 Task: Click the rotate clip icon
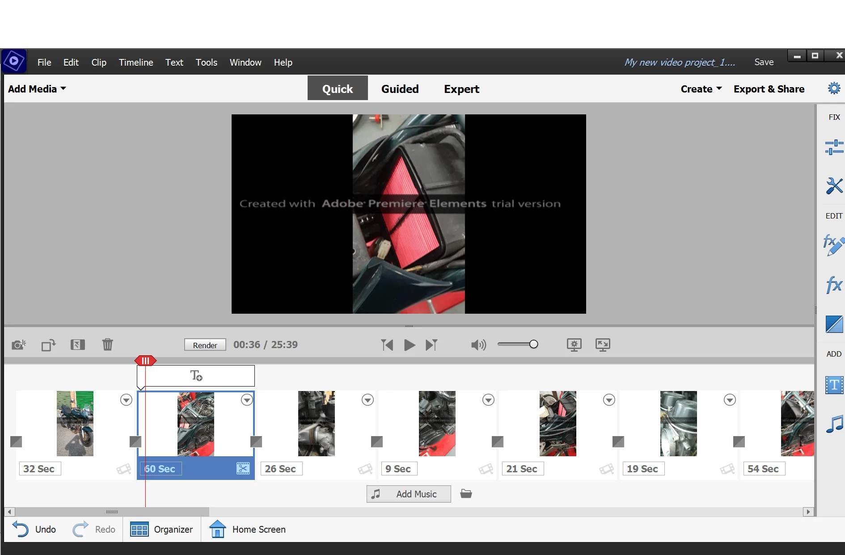coord(48,345)
